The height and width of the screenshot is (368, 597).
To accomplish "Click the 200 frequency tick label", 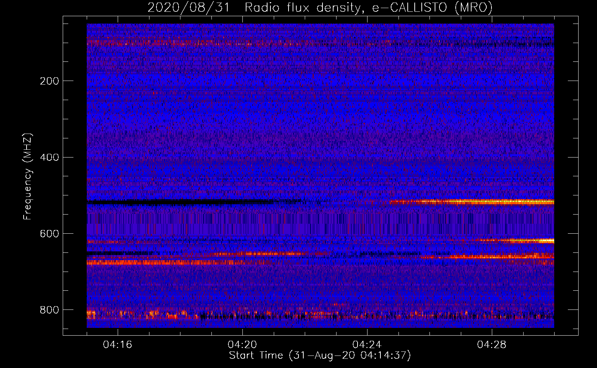I will (x=49, y=81).
